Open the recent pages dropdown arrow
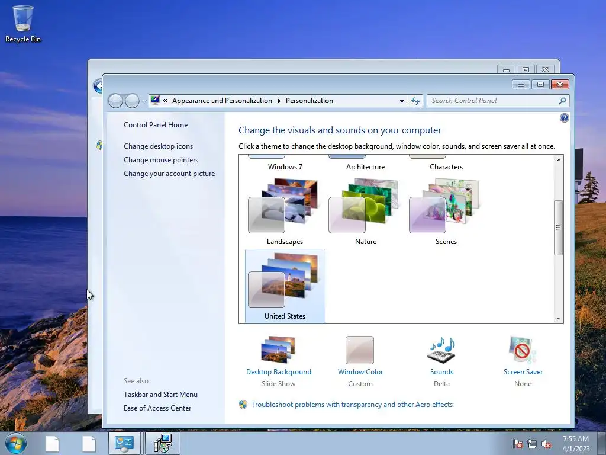This screenshot has width=606, height=455. [x=144, y=101]
